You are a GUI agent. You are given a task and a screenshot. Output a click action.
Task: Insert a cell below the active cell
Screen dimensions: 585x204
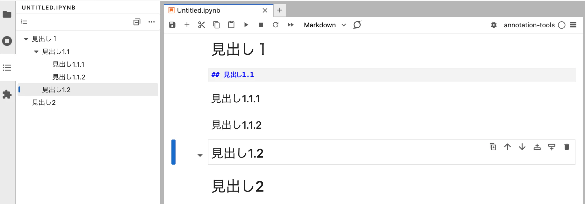tap(552, 147)
